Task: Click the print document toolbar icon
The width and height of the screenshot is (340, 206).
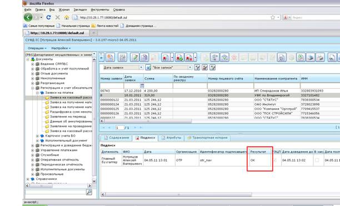Action: click(x=320, y=57)
